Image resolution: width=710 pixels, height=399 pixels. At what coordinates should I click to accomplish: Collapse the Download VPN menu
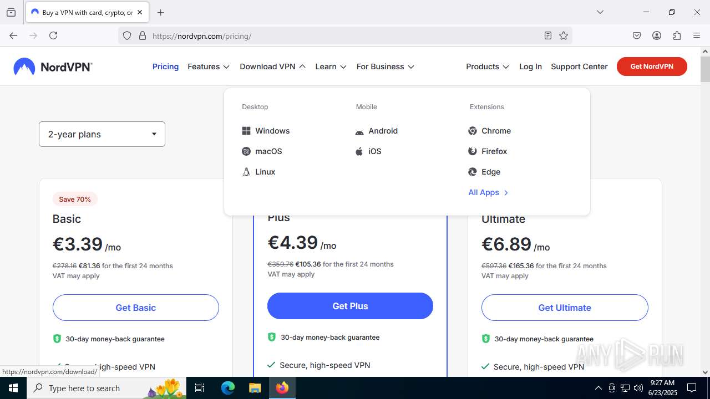[x=273, y=66]
